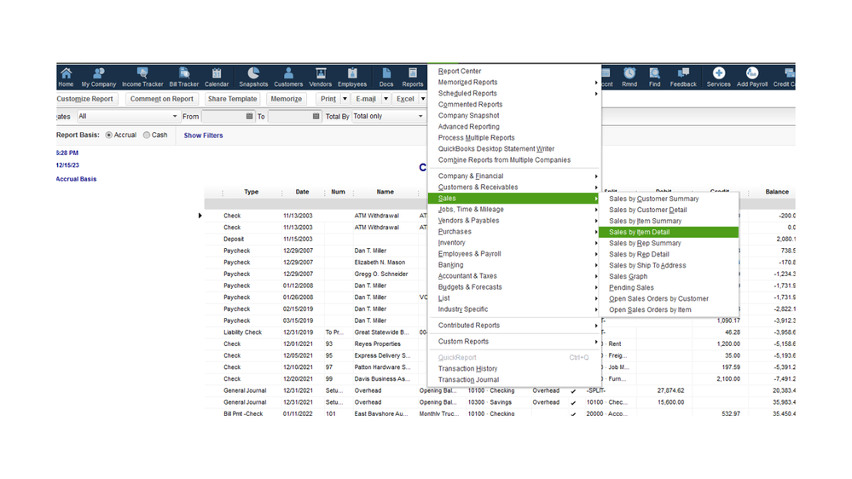Click the 'Deposit' type cell
The image size is (852, 479).
click(x=234, y=239)
